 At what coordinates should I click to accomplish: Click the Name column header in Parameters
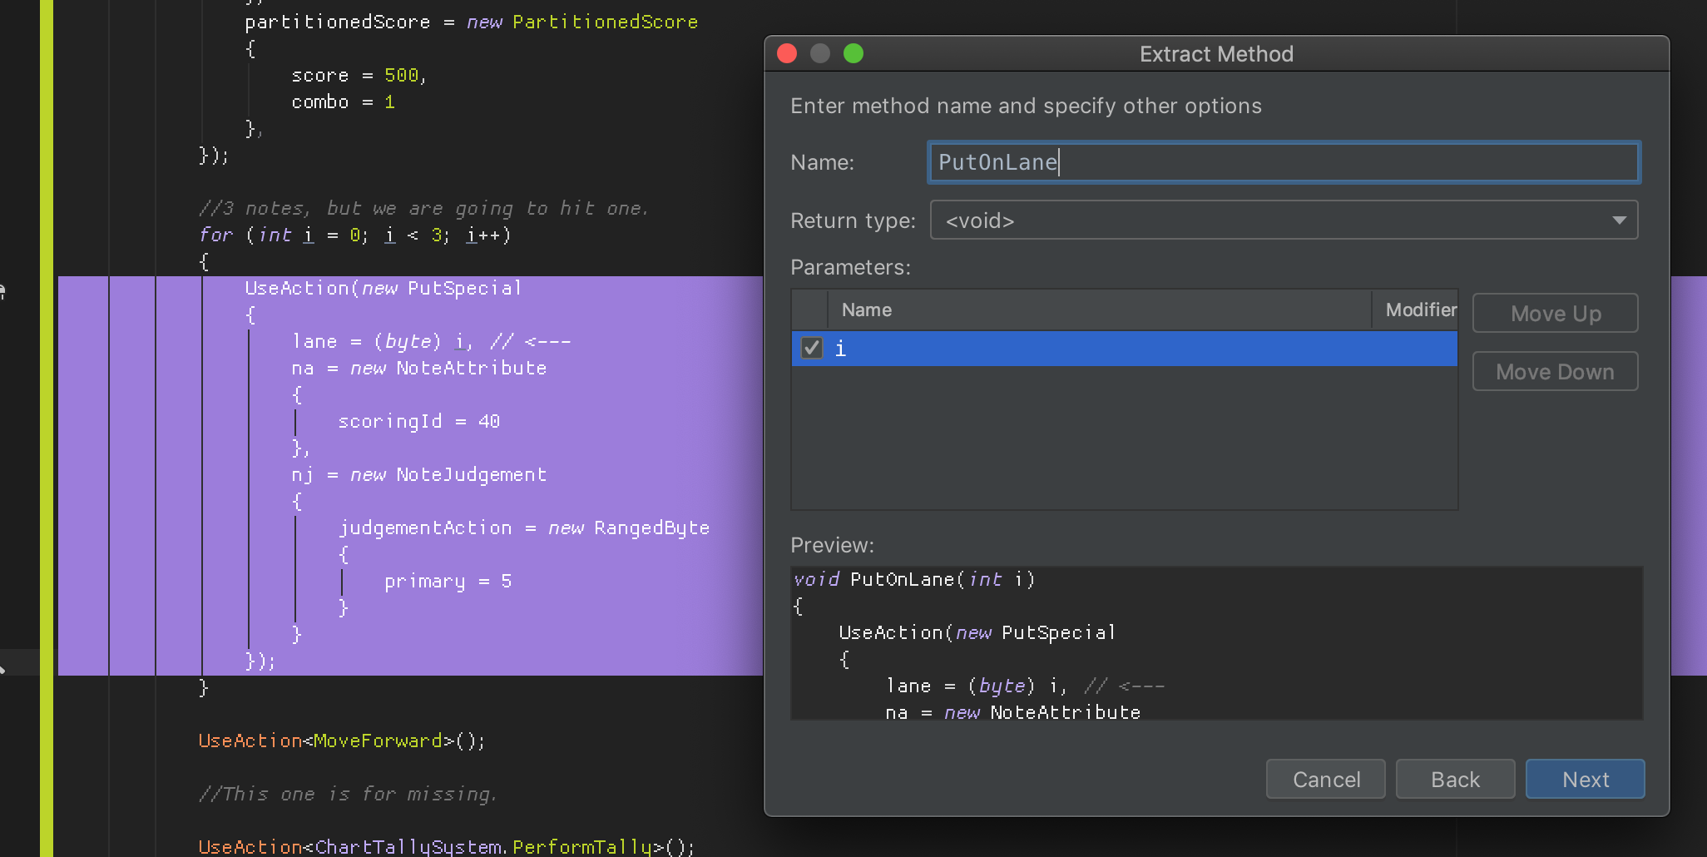(x=1099, y=310)
